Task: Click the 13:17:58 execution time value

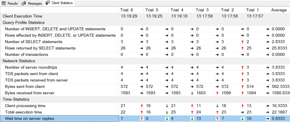Action: (230, 16)
